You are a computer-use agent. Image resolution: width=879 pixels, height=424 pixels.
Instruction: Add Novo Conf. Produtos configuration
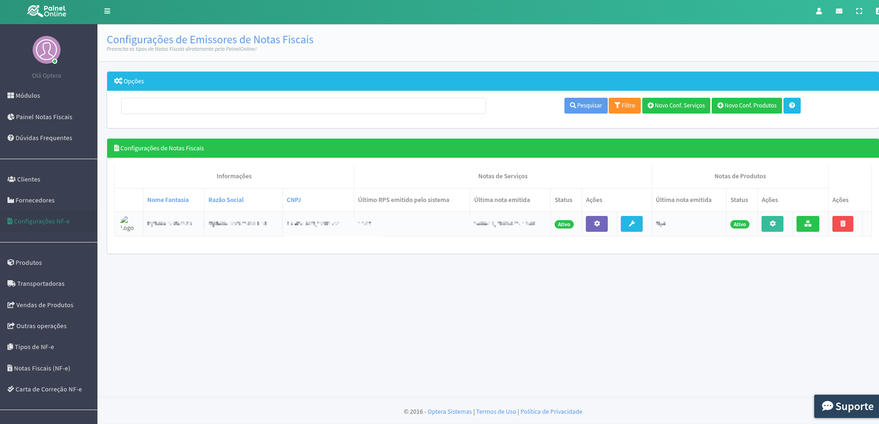pos(747,106)
